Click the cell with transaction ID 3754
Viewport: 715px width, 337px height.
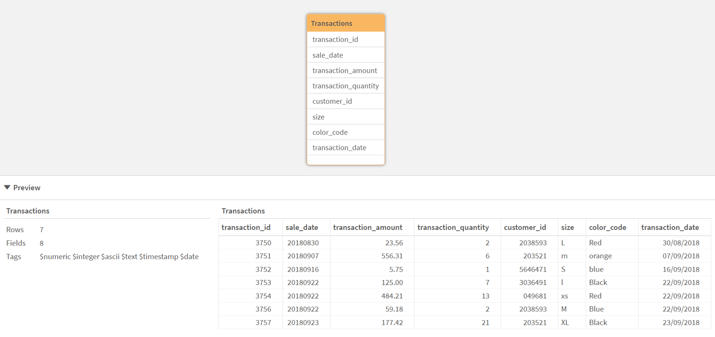point(263,296)
